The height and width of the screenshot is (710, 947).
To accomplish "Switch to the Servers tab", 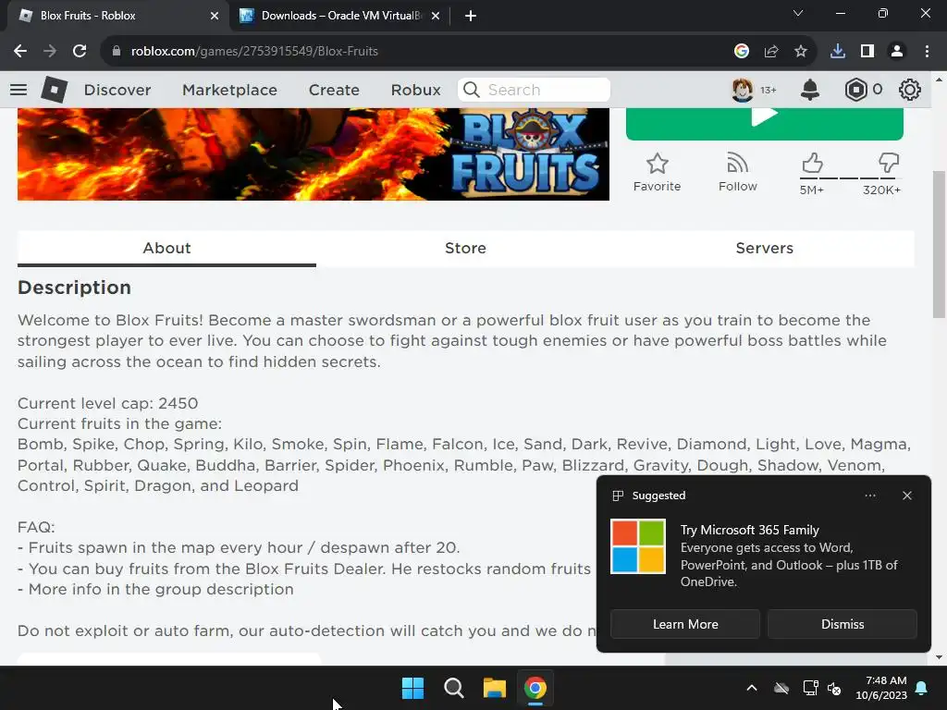I will pos(765,248).
